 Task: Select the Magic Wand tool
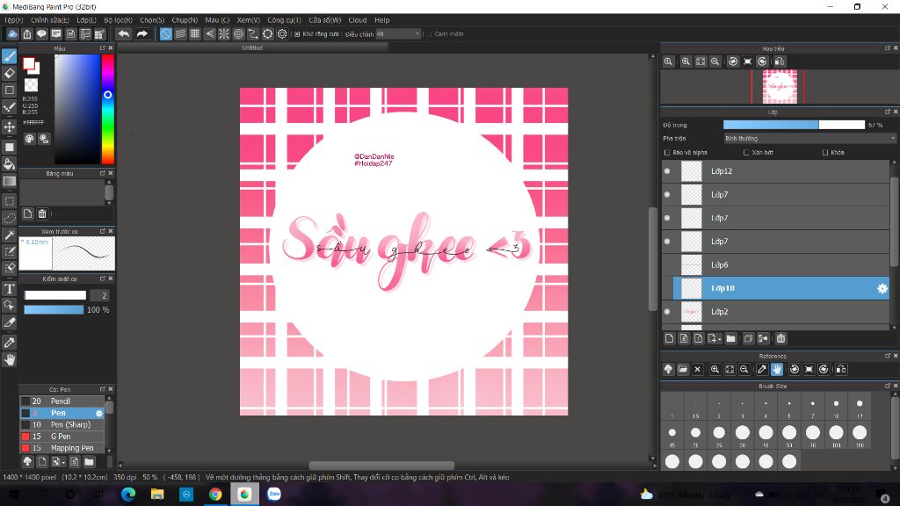coord(10,235)
